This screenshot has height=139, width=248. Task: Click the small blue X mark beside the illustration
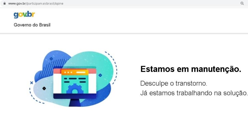(x=32, y=83)
